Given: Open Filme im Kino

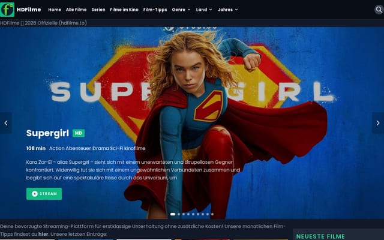Looking at the screenshot, I should click(x=124, y=10).
